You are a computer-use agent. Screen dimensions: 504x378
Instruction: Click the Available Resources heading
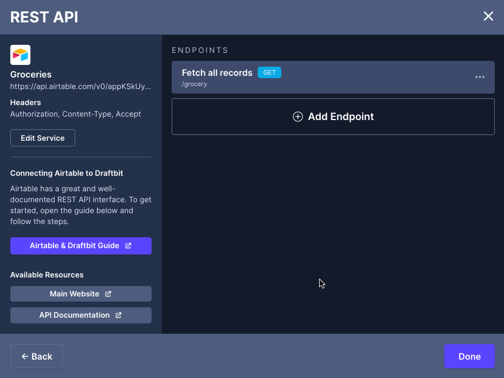[47, 275]
